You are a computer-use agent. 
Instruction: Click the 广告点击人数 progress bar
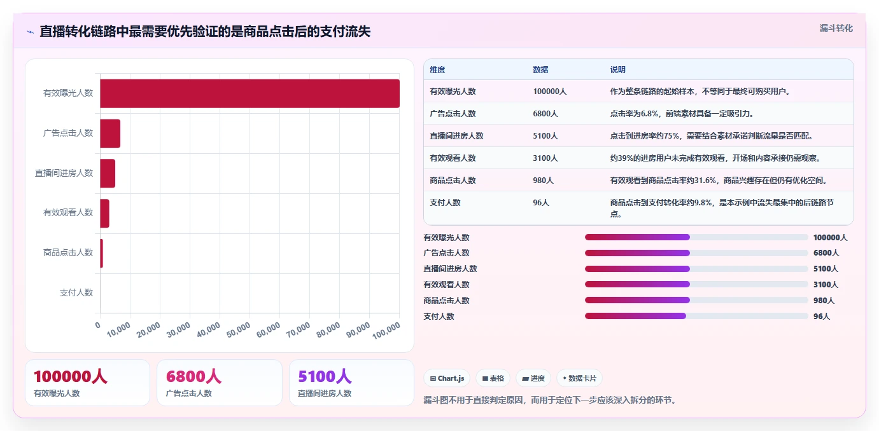pyautogui.click(x=696, y=253)
